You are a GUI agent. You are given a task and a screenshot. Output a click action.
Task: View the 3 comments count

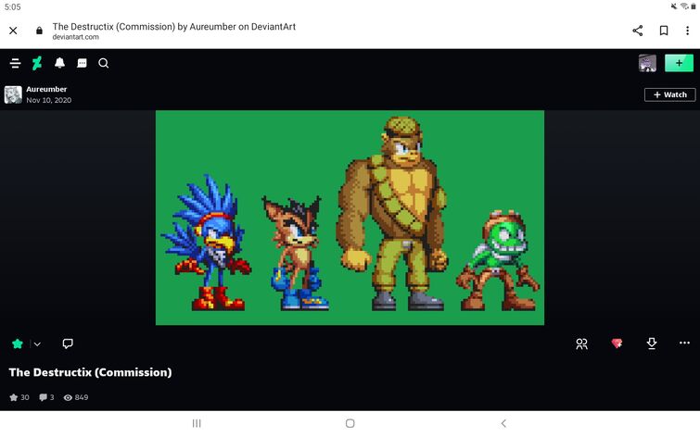46,397
